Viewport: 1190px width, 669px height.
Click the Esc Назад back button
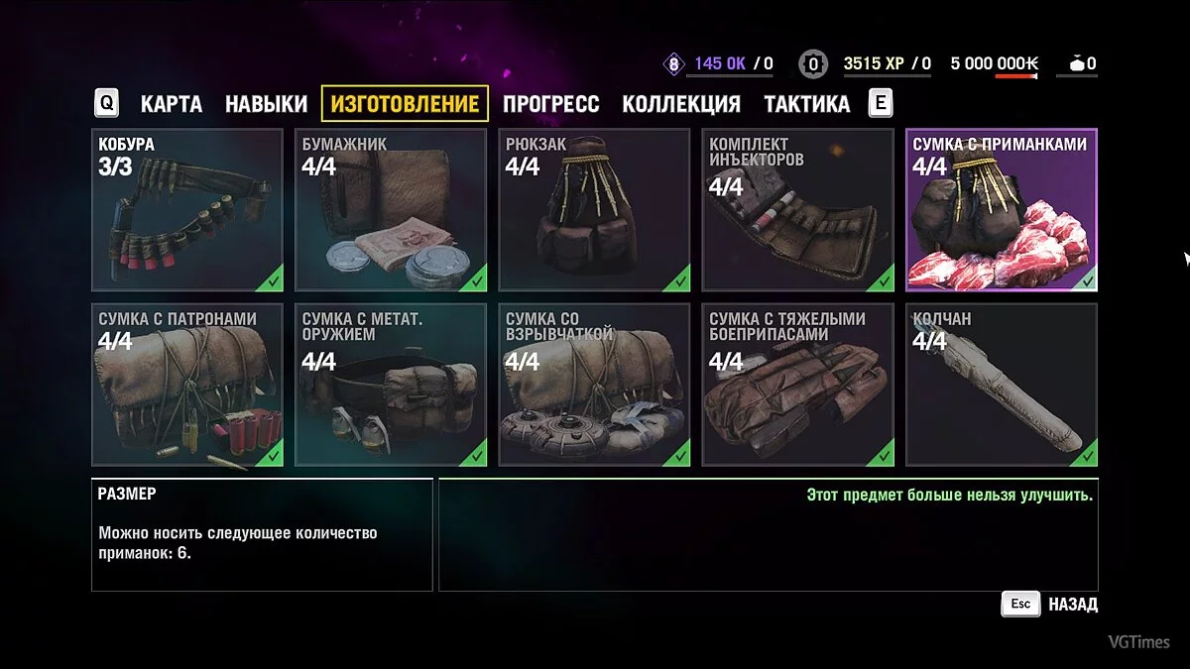point(1050,605)
